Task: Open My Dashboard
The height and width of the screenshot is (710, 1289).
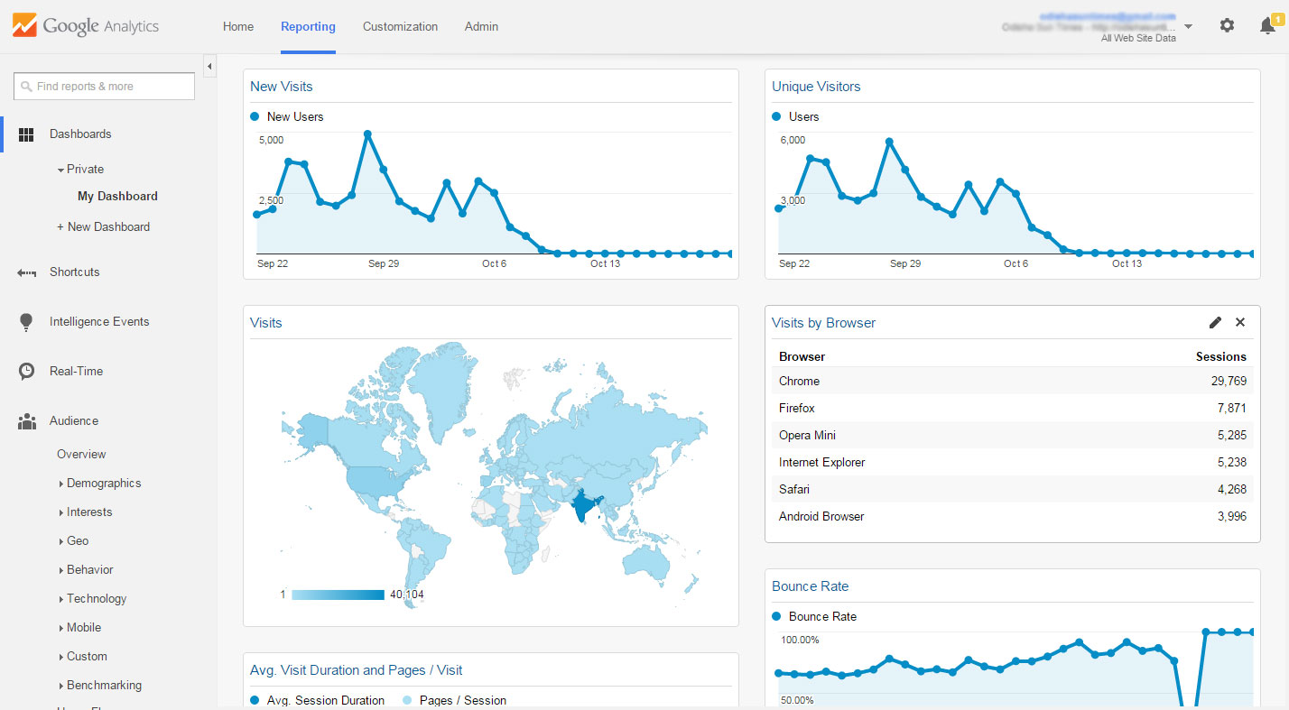Action: pyautogui.click(x=117, y=197)
